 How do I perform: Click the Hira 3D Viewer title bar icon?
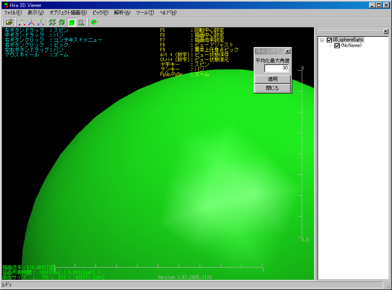pos(5,5)
